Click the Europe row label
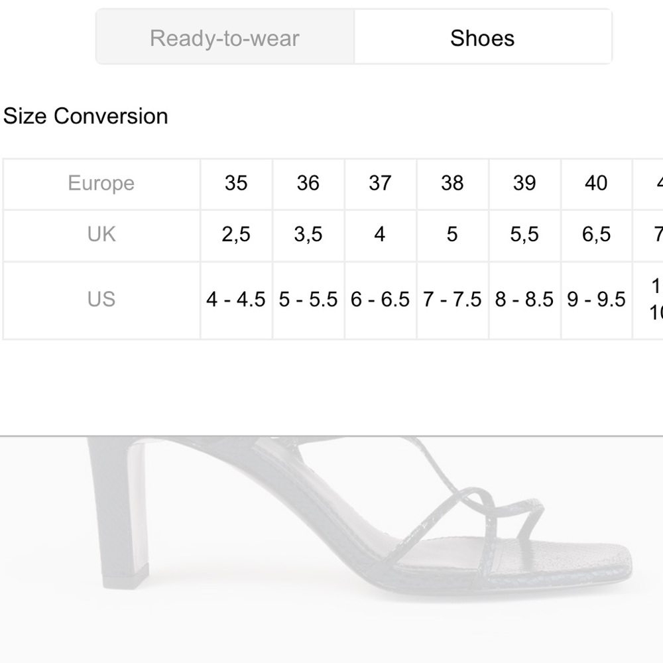Viewport: 663px width, 663px height. (101, 183)
